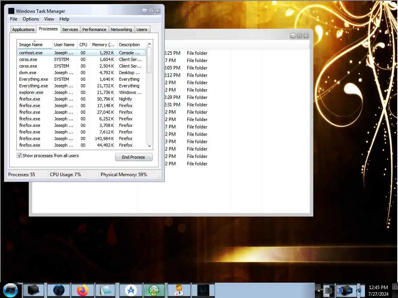Viewport: 398px width, 298px height.
Task: Select the dwm.exe process
Action: coord(82,73)
